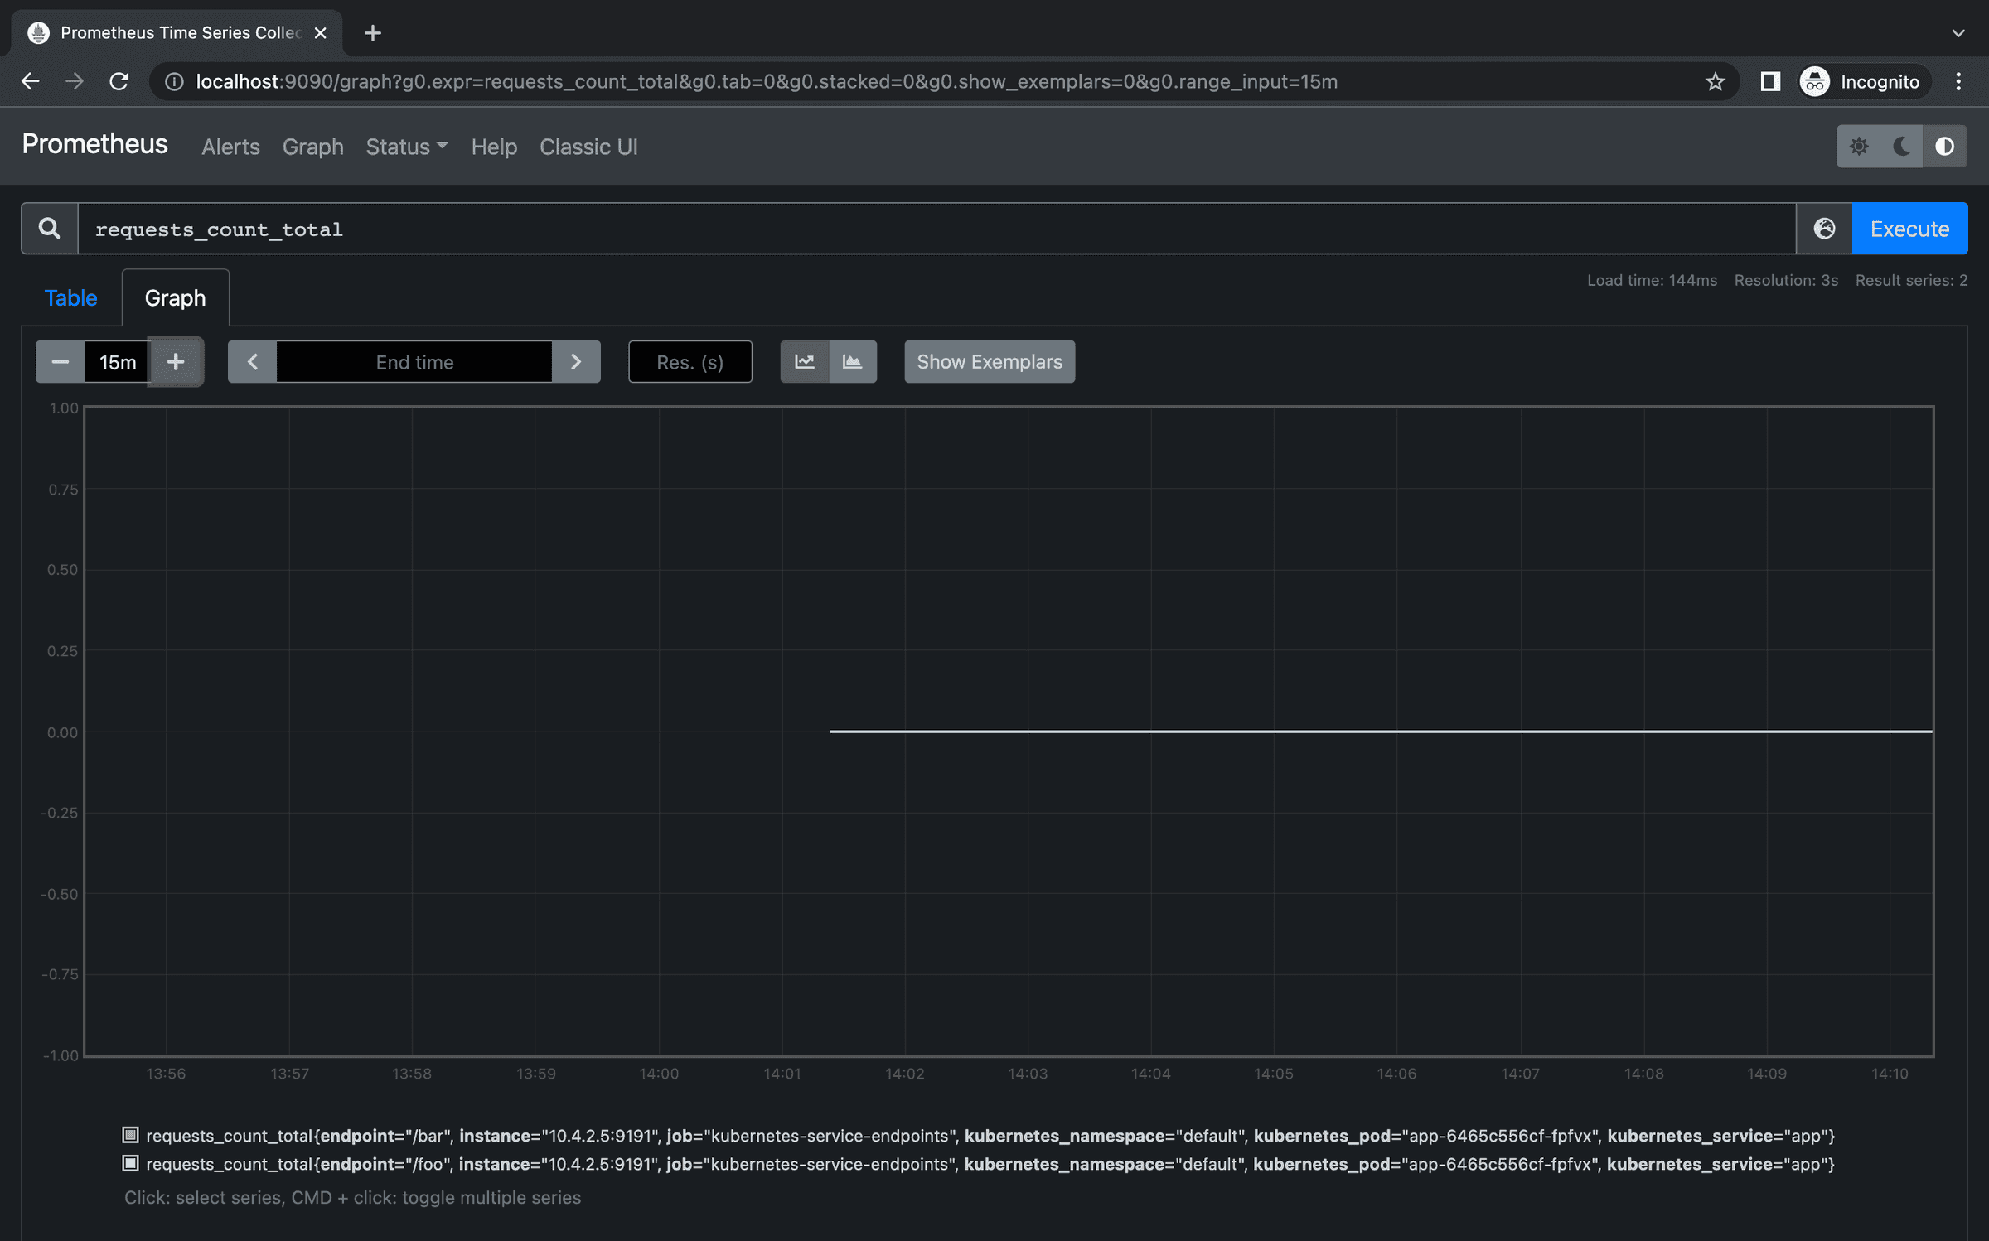The image size is (1989, 1241).
Task: Select the line graph view icon
Action: (804, 361)
